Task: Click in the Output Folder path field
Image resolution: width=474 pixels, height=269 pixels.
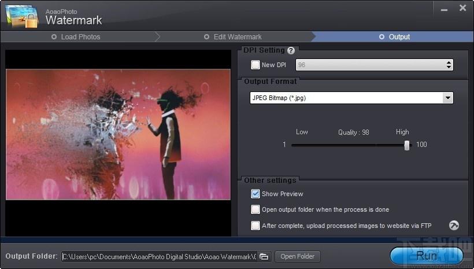Action: click(160, 257)
